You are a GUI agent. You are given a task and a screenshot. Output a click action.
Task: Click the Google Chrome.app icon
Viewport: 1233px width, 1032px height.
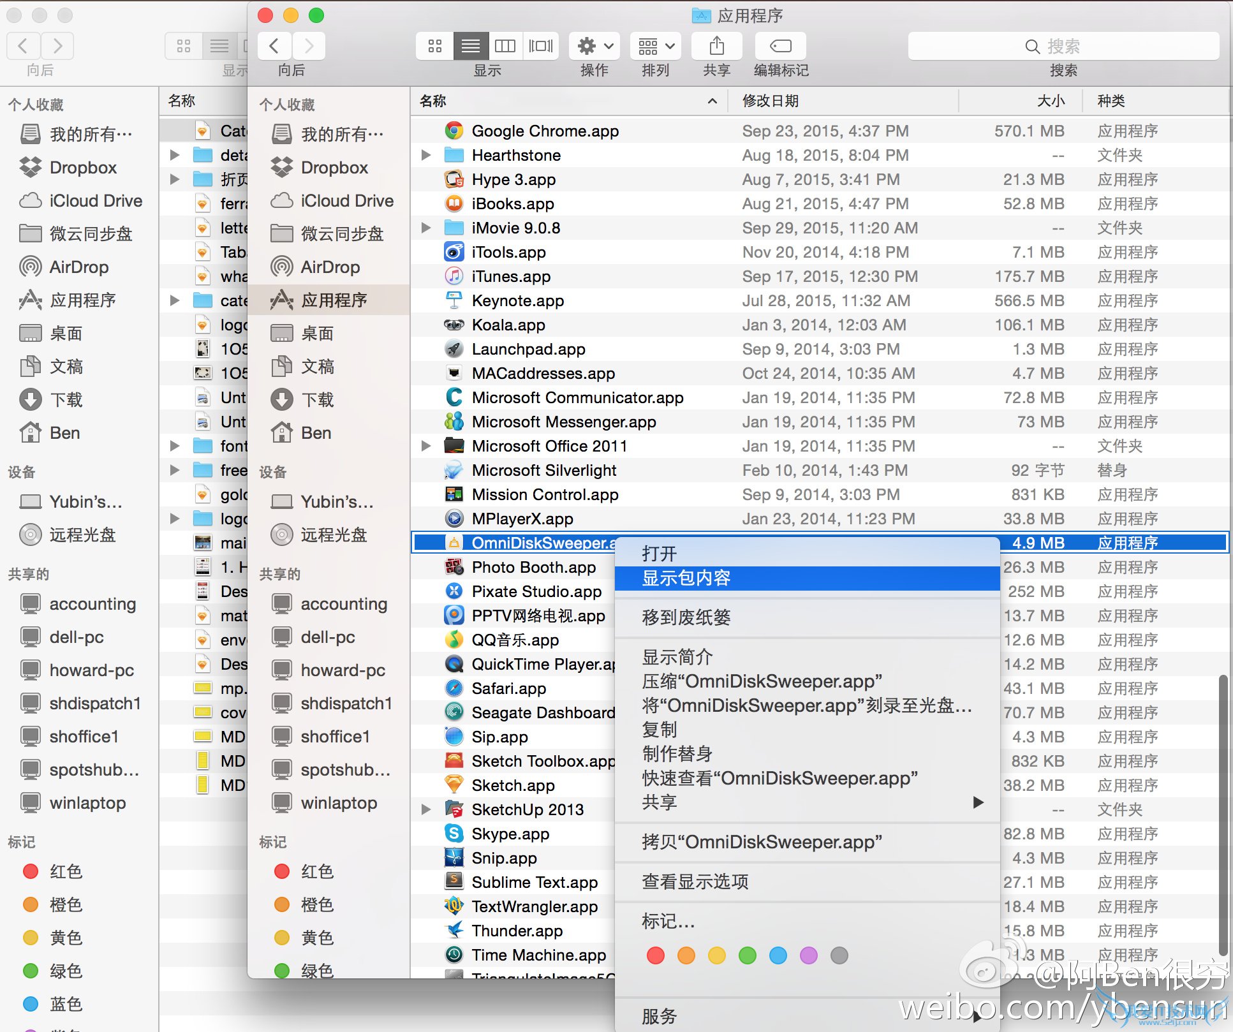pyautogui.click(x=454, y=131)
